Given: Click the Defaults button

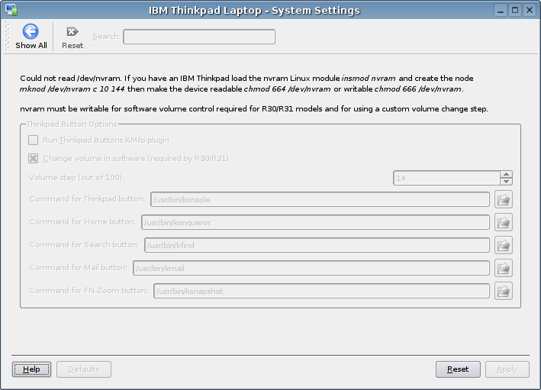Looking at the screenshot, I should [x=84, y=369].
